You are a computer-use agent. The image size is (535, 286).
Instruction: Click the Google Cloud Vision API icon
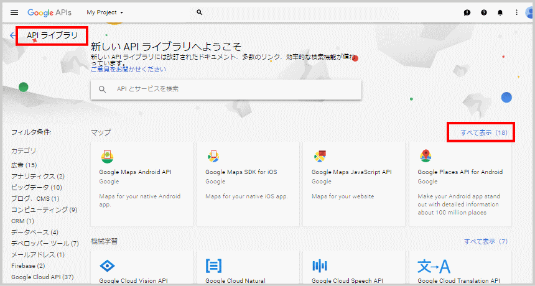coord(107,266)
